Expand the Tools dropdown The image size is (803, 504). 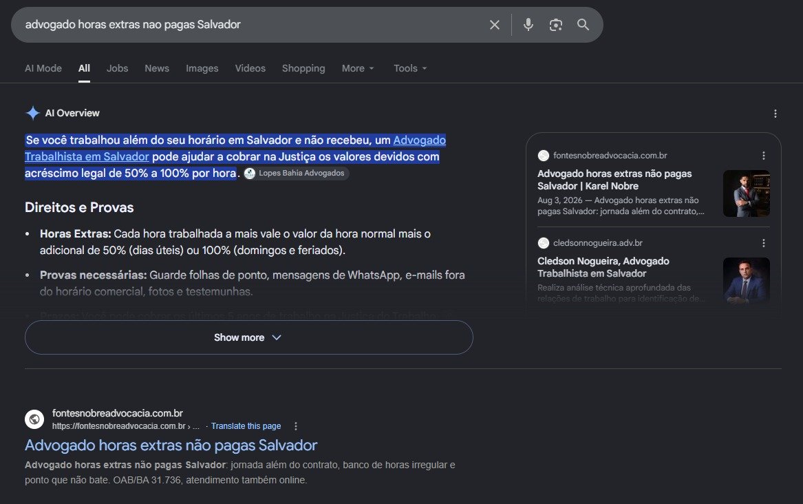click(x=410, y=68)
